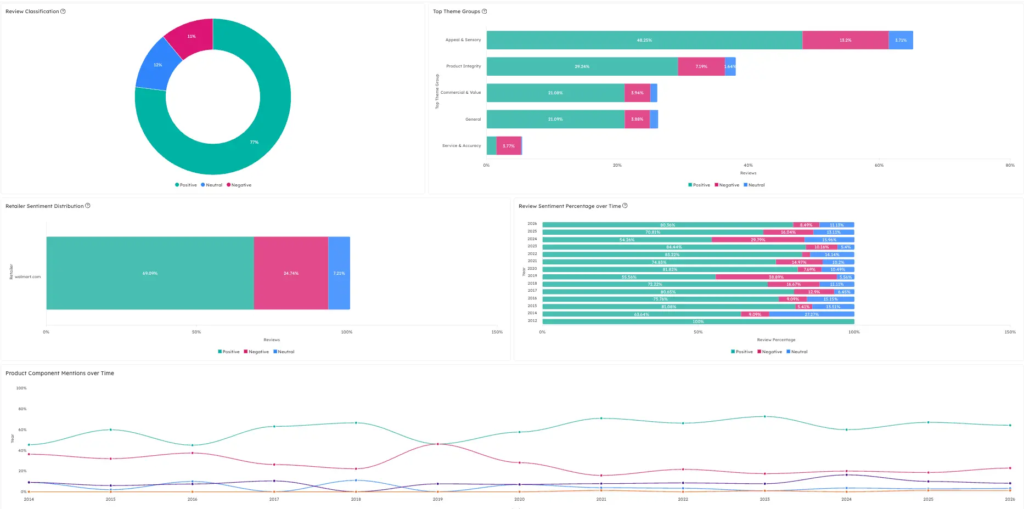Click the "Product Integrity" axis label
Viewport: 1024px width, 509px height.
tap(464, 66)
